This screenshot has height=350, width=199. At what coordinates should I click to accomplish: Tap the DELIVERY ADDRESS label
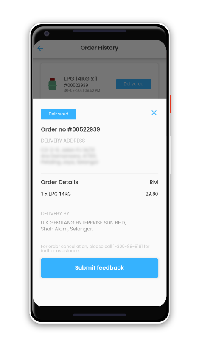tap(63, 141)
